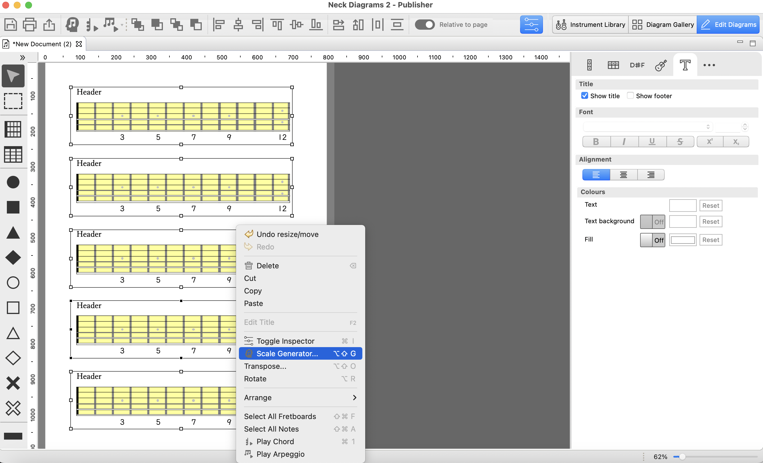The width and height of the screenshot is (763, 463).
Task: Turn on the Fill colour toggle
Action: tap(652, 240)
